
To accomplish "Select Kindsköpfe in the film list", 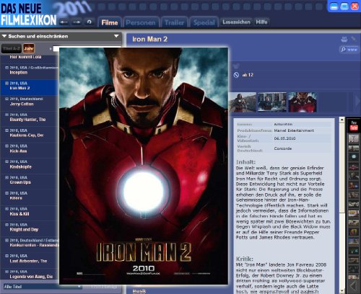I will click(x=30, y=164).
